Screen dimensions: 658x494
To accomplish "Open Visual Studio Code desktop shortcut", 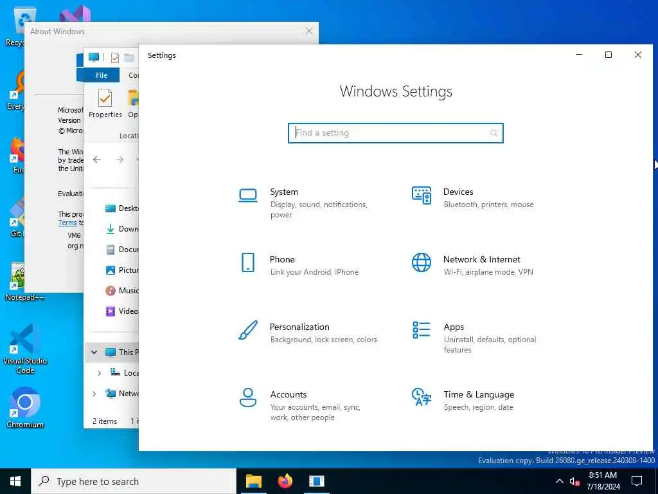I will (25, 349).
